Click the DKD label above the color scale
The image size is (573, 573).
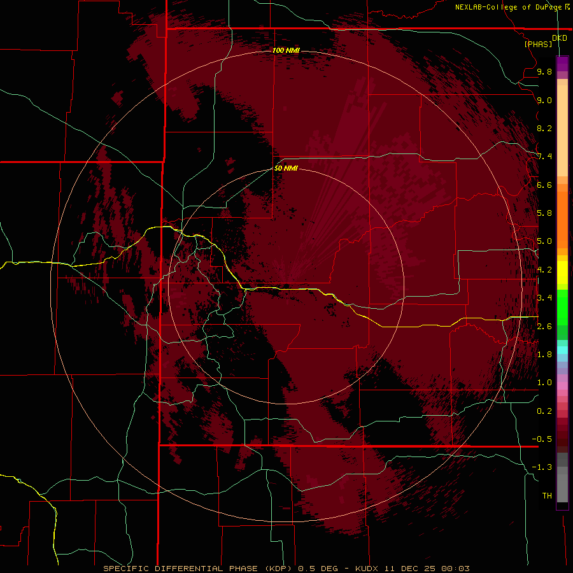click(x=560, y=38)
